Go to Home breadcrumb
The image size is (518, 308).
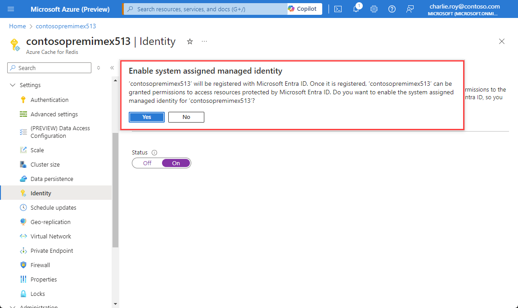coord(18,26)
